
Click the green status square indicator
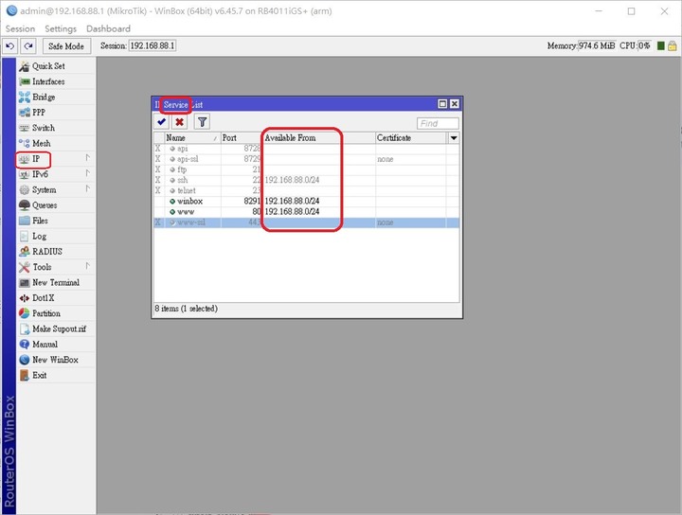(660, 45)
